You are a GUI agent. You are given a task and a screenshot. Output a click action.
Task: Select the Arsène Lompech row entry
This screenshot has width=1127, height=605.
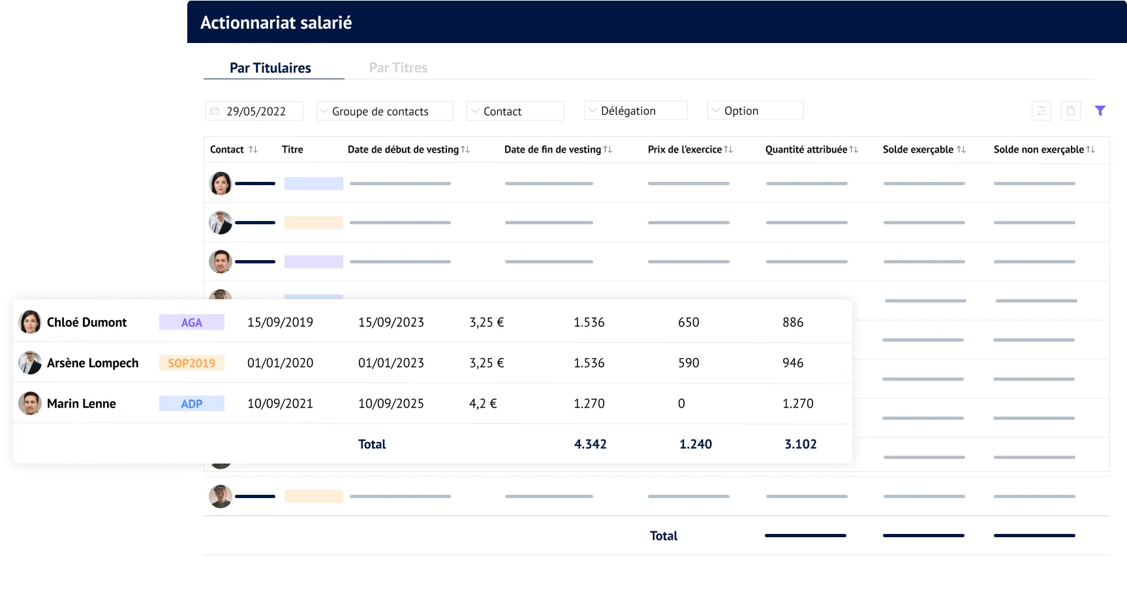(93, 363)
